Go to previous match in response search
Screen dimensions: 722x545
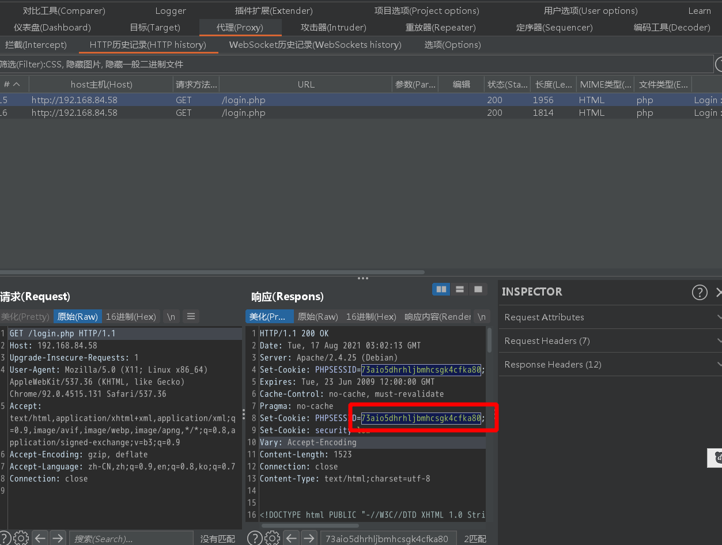(292, 538)
